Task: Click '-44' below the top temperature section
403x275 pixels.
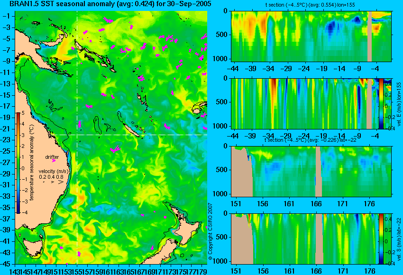Action: (x=233, y=69)
